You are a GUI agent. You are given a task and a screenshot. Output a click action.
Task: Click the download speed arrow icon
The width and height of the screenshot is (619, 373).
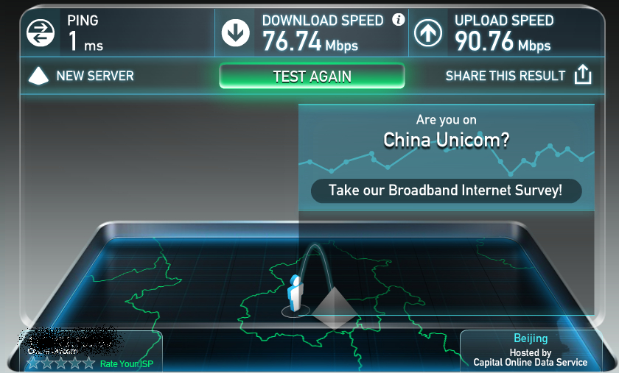pyautogui.click(x=236, y=32)
